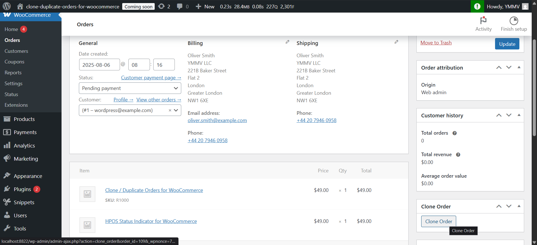Image resolution: width=537 pixels, height=245 pixels.
Task: Click the Move to Trash link
Action: (x=436, y=43)
